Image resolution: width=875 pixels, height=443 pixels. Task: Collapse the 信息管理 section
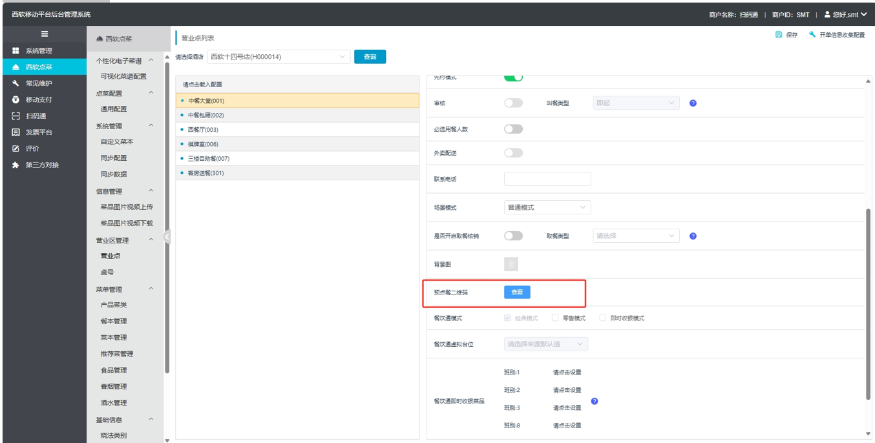[151, 191]
